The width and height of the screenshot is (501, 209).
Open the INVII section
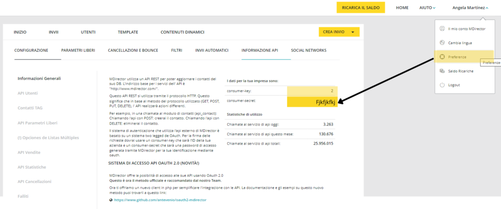pos(54,32)
